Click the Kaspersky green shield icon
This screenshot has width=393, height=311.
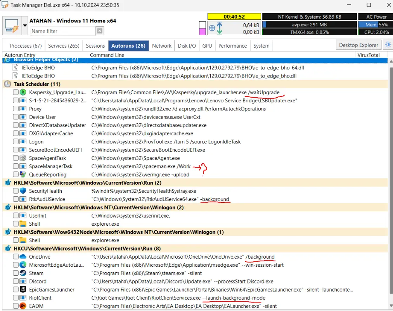pyautogui.click(x=23, y=92)
